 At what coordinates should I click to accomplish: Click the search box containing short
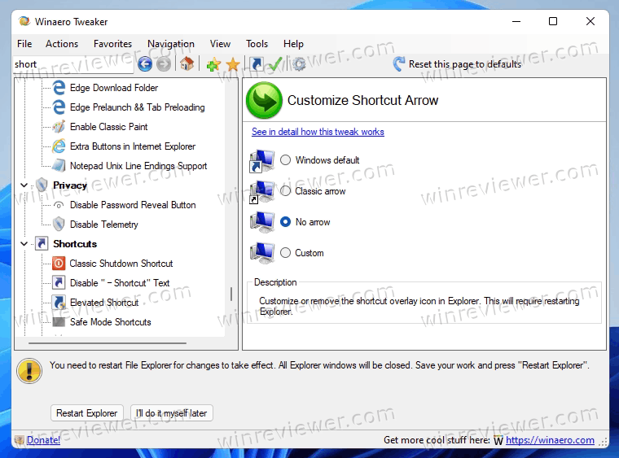click(73, 64)
